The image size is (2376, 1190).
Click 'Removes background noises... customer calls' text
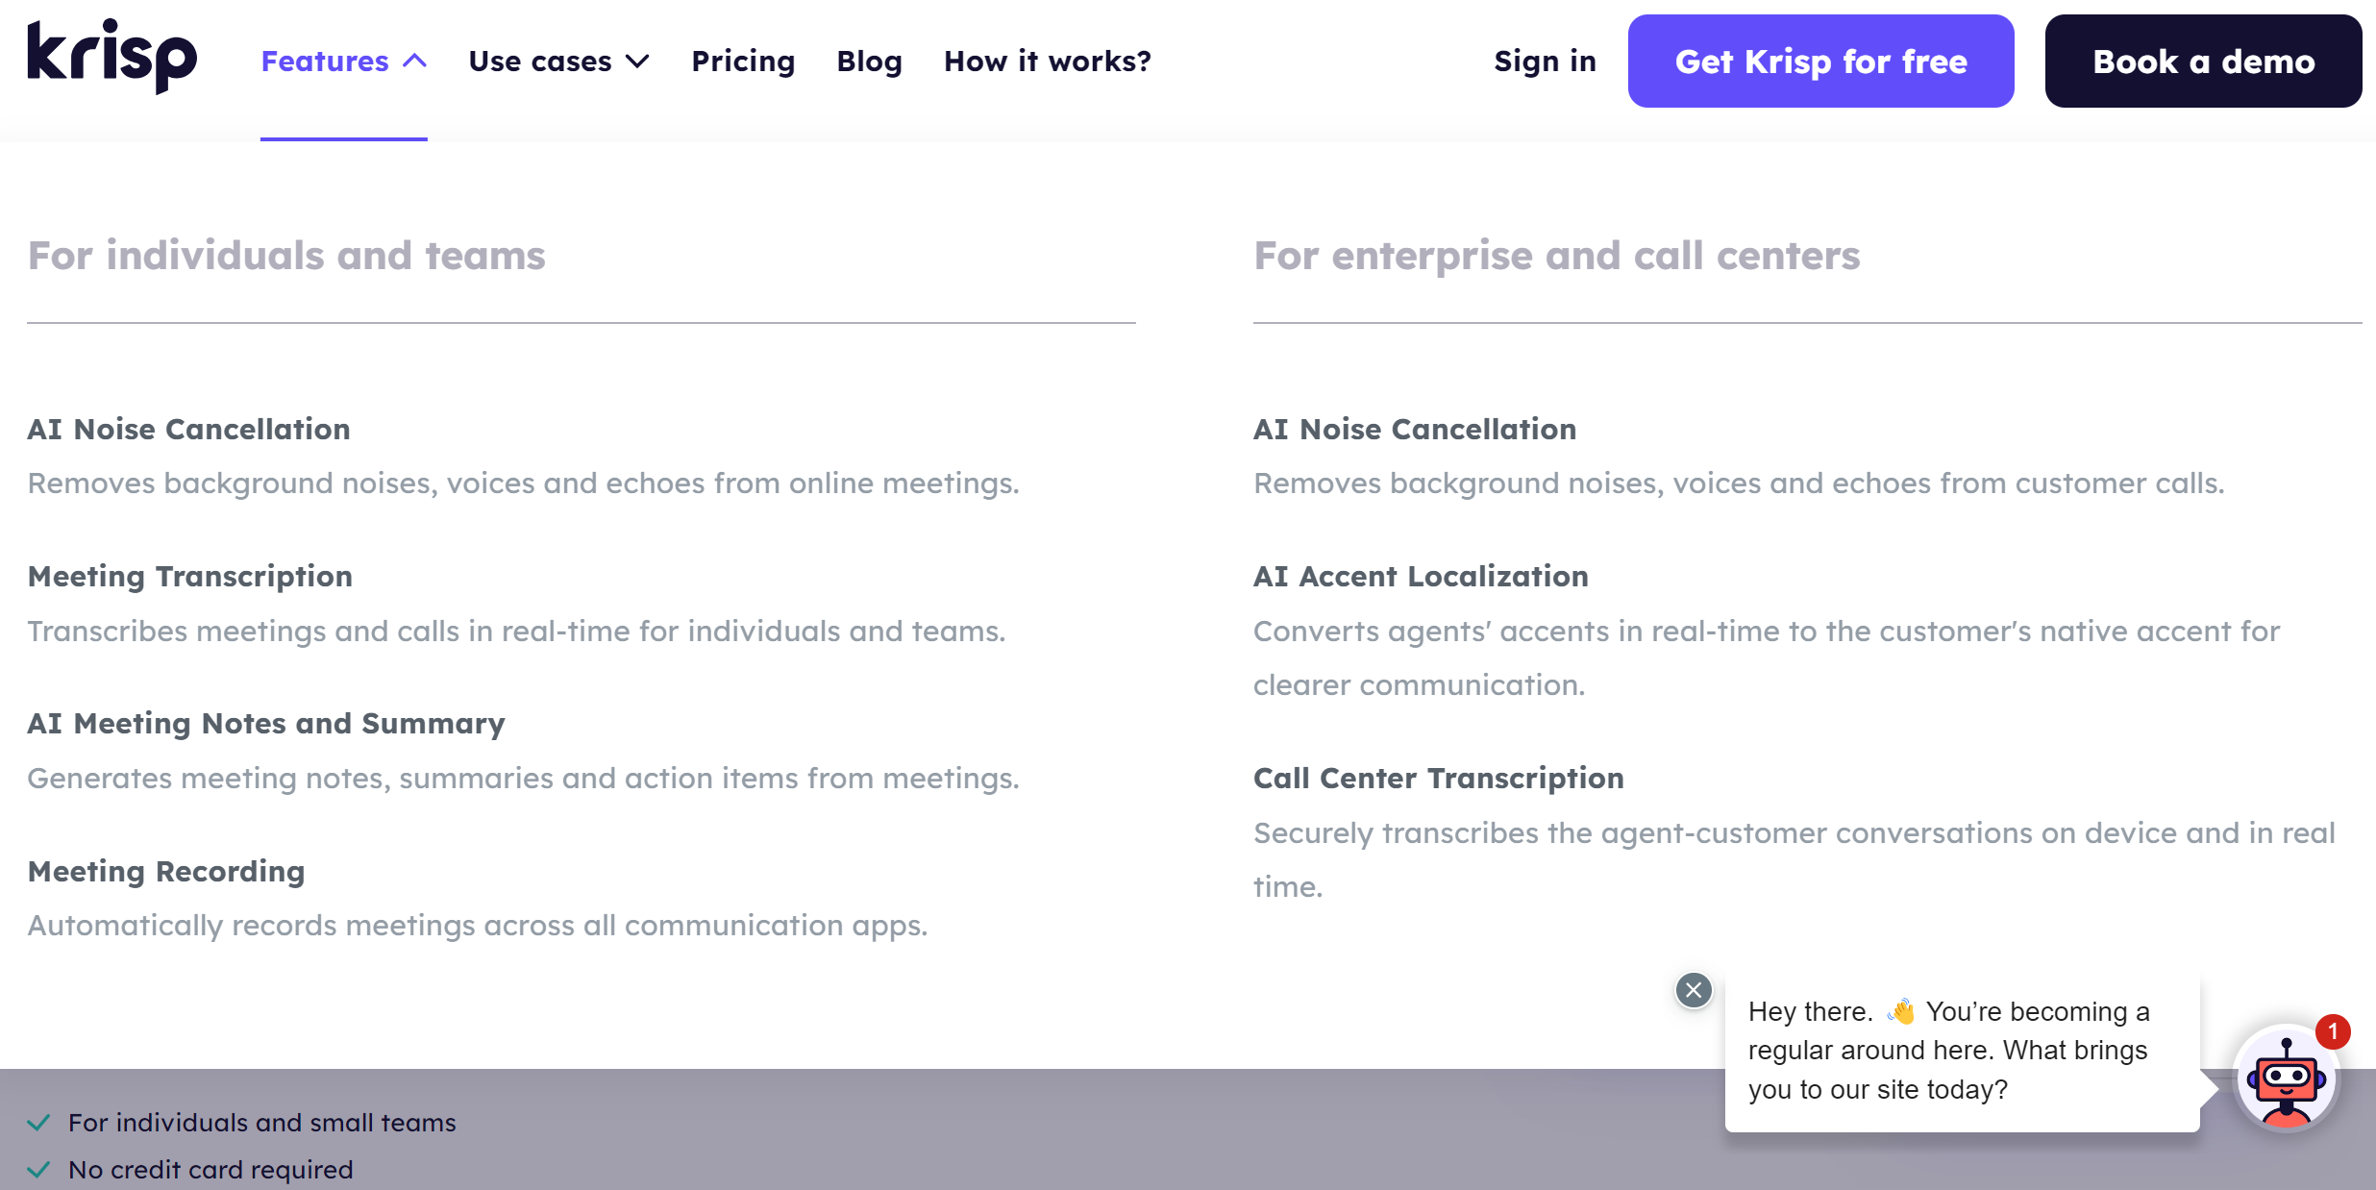click(1739, 483)
